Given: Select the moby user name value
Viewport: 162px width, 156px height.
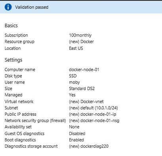Looking at the screenshot, I should click(x=74, y=82).
